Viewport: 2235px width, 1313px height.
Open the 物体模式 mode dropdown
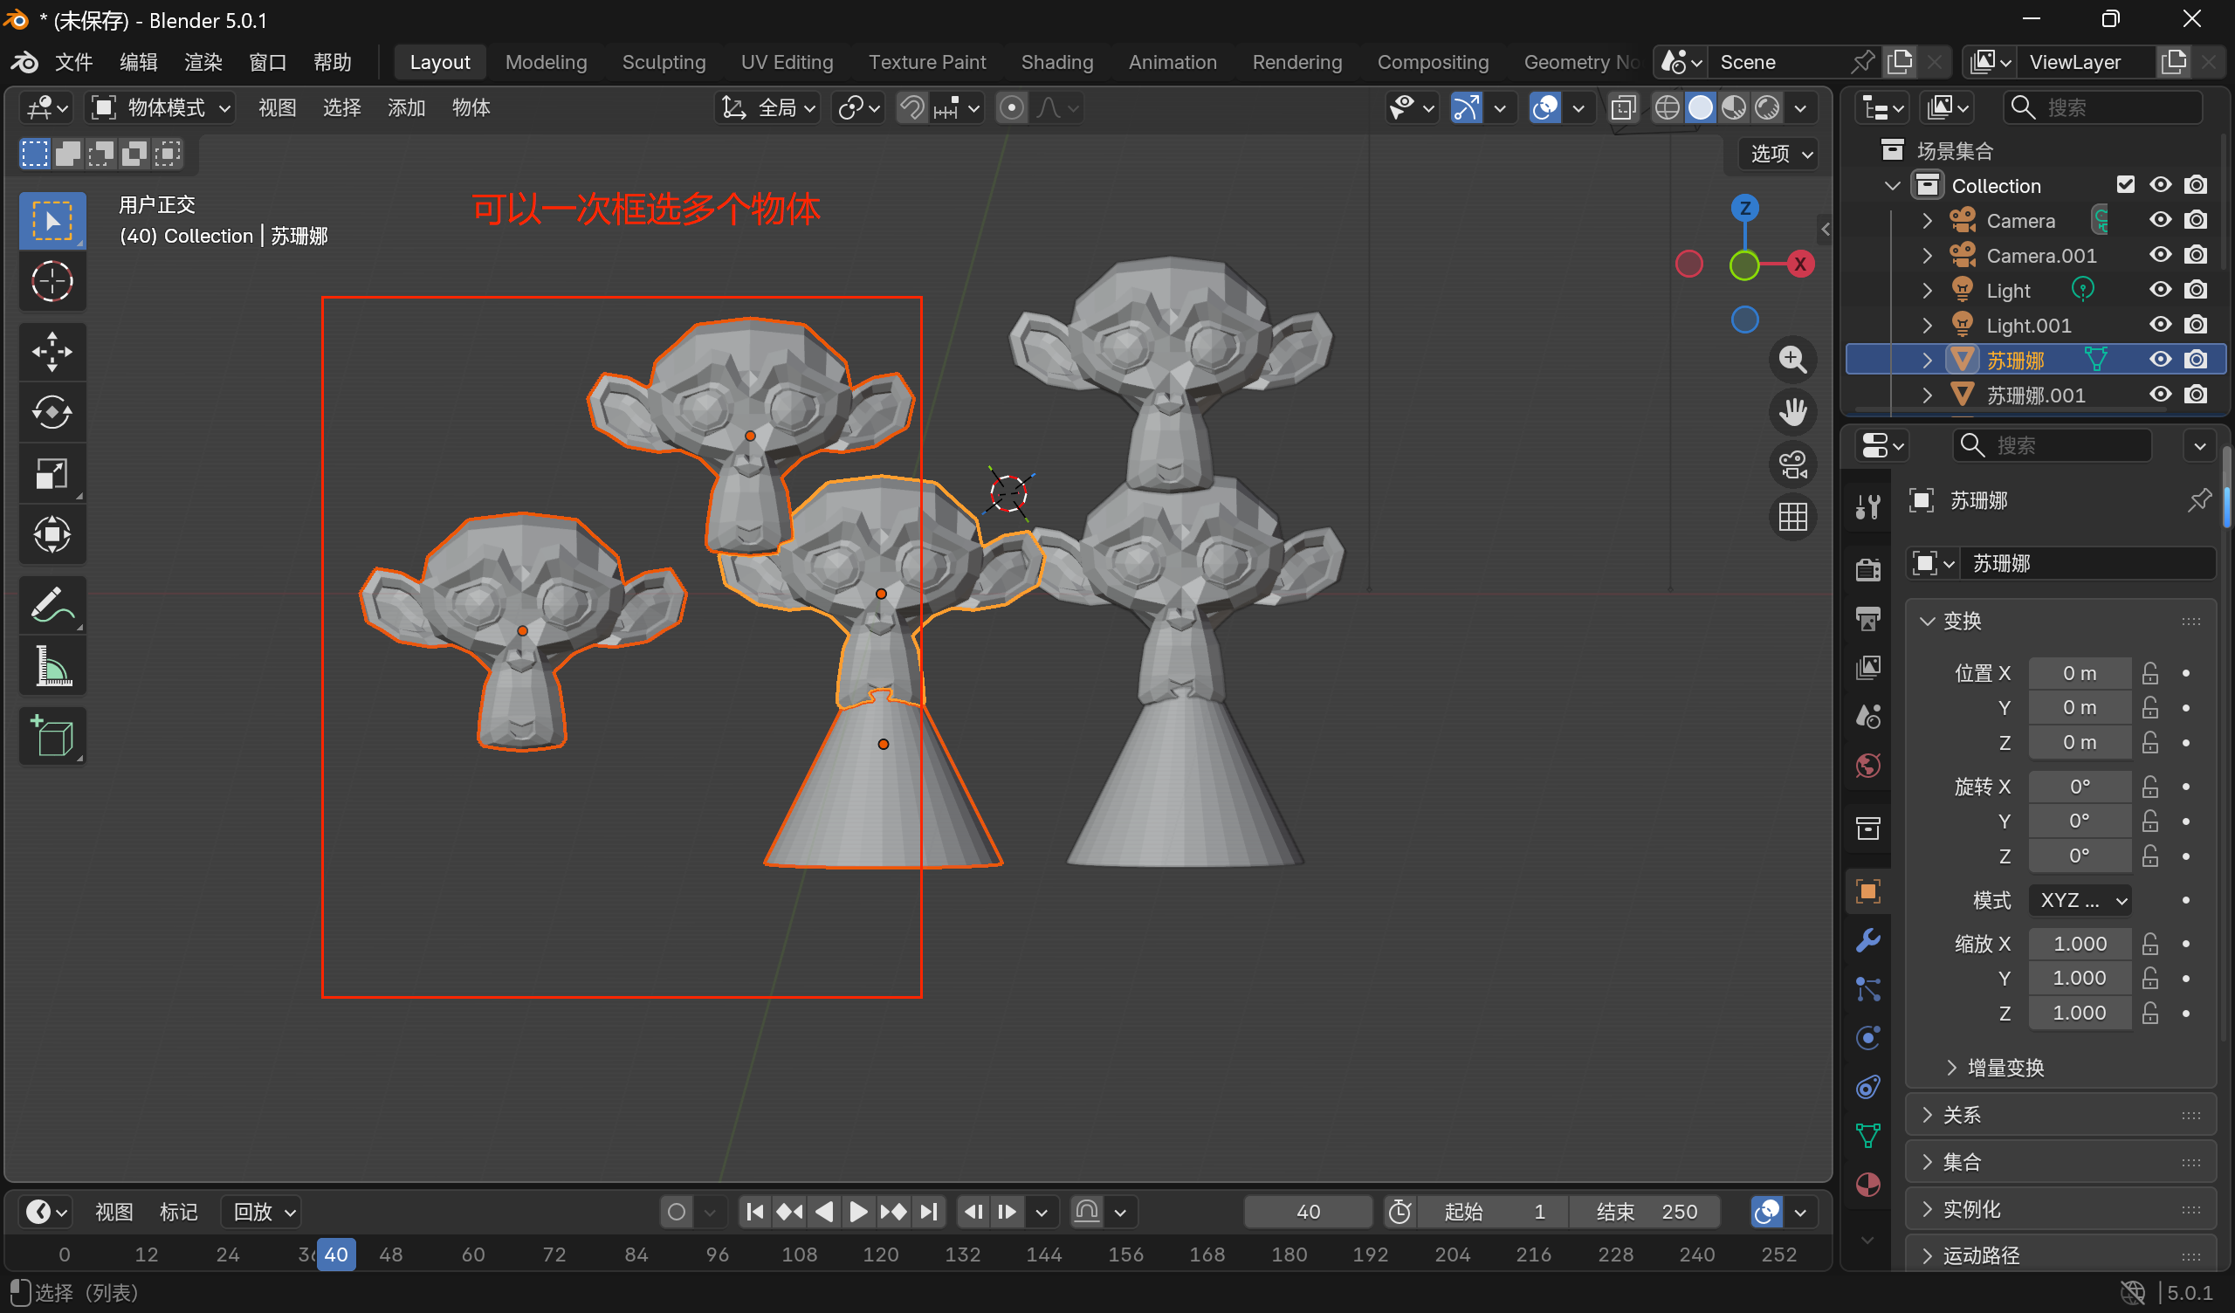point(163,107)
